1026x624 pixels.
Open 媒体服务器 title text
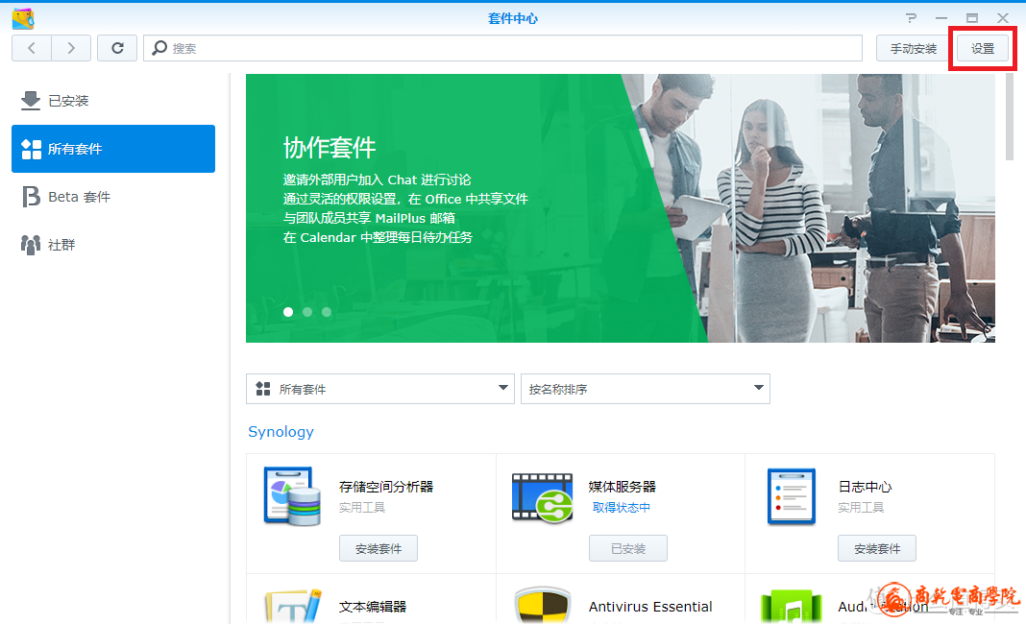(x=622, y=487)
